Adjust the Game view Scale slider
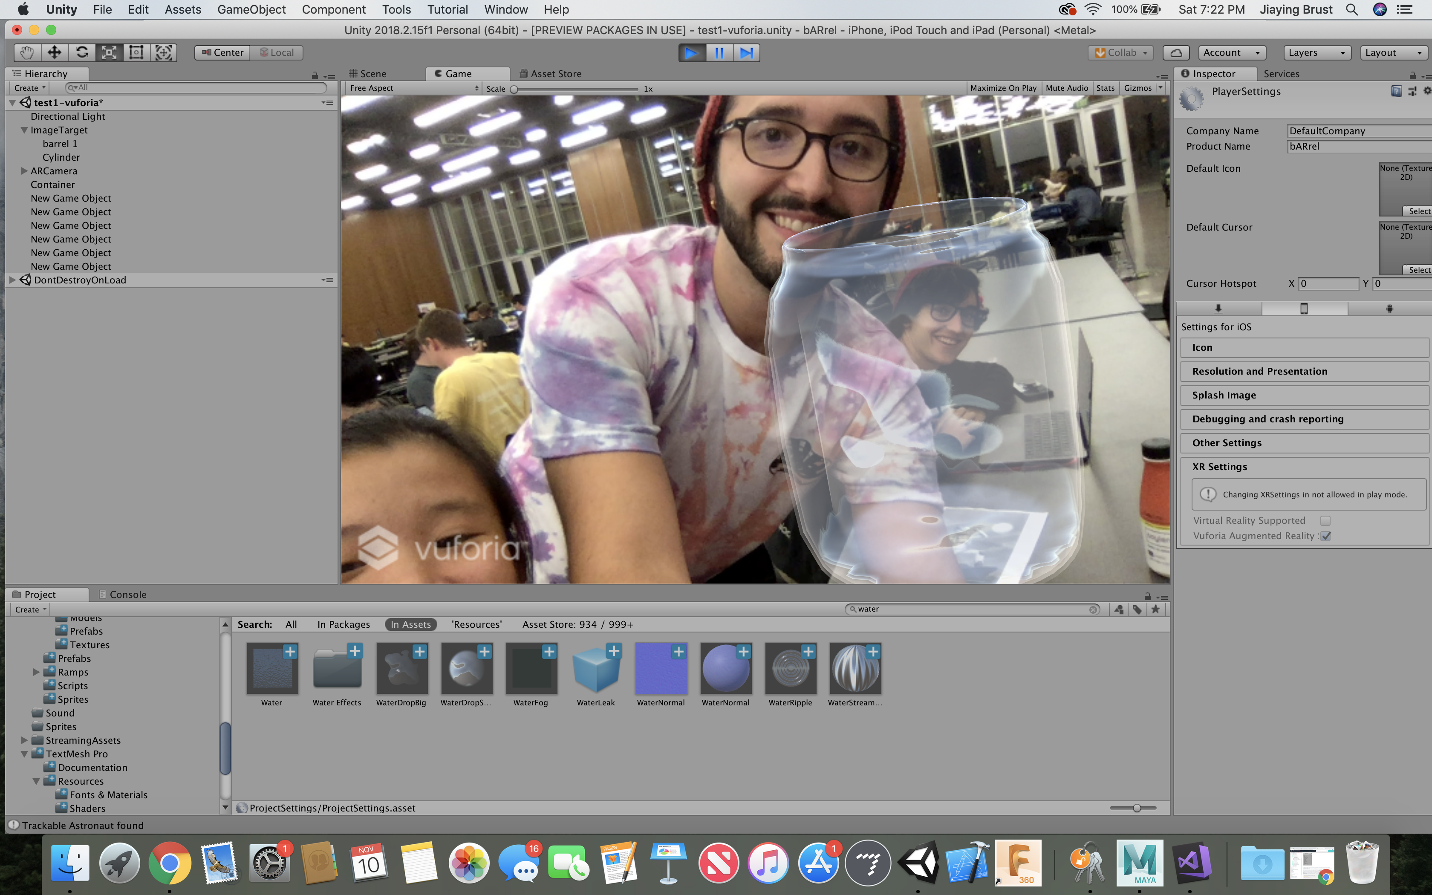Viewport: 1432px width, 895px height. click(x=514, y=89)
